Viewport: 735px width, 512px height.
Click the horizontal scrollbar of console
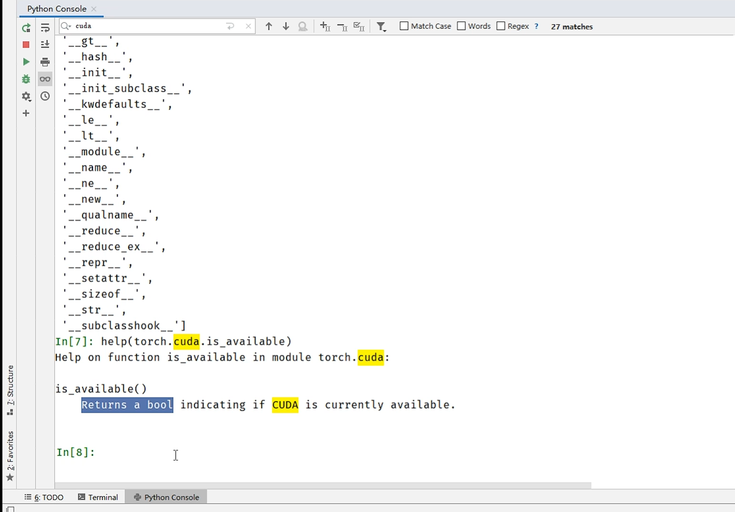(x=323, y=485)
